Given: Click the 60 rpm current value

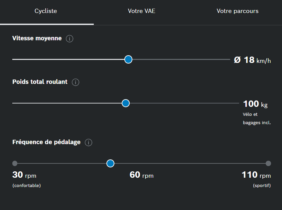Looking at the screenshot, I should coord(142,175).
